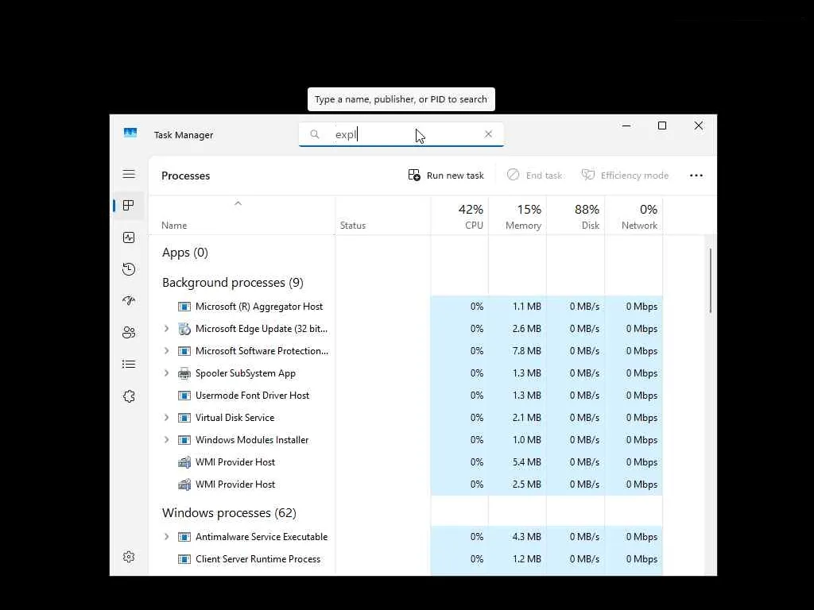
Task: Click the Antimalware Service Executable icon
Action: (x=184, y=537)
